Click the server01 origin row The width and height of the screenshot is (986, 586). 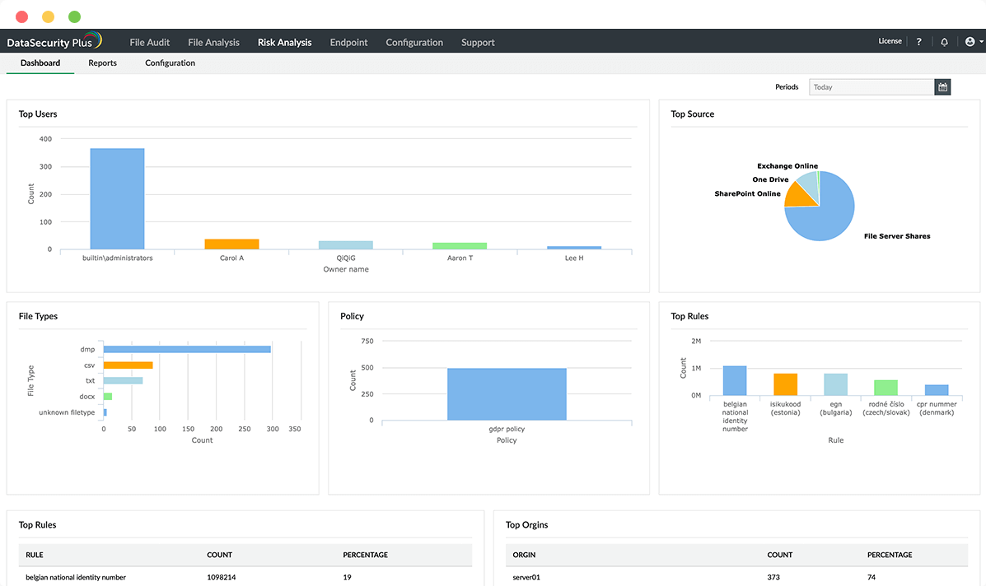[737, 577]
